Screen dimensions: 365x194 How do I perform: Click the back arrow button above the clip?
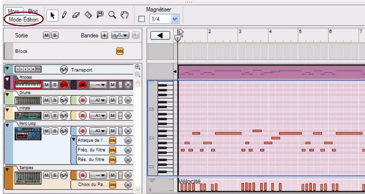pyautogui.click(x=160, y=35)
